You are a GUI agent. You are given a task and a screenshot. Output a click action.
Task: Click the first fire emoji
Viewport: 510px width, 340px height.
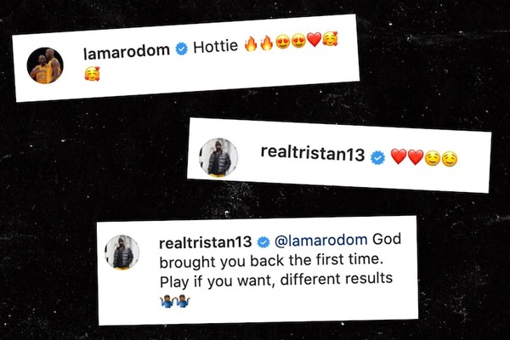[251, 43]
